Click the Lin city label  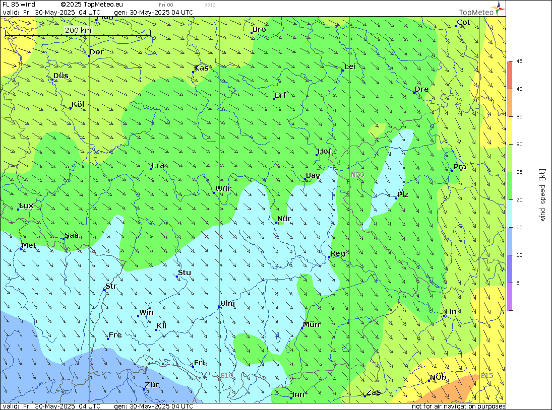tap(451, 312)
